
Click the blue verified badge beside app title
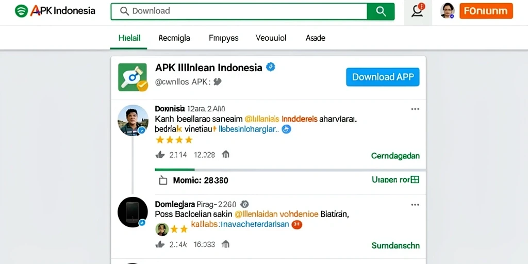pyautogui.click(x=270, y=67)
